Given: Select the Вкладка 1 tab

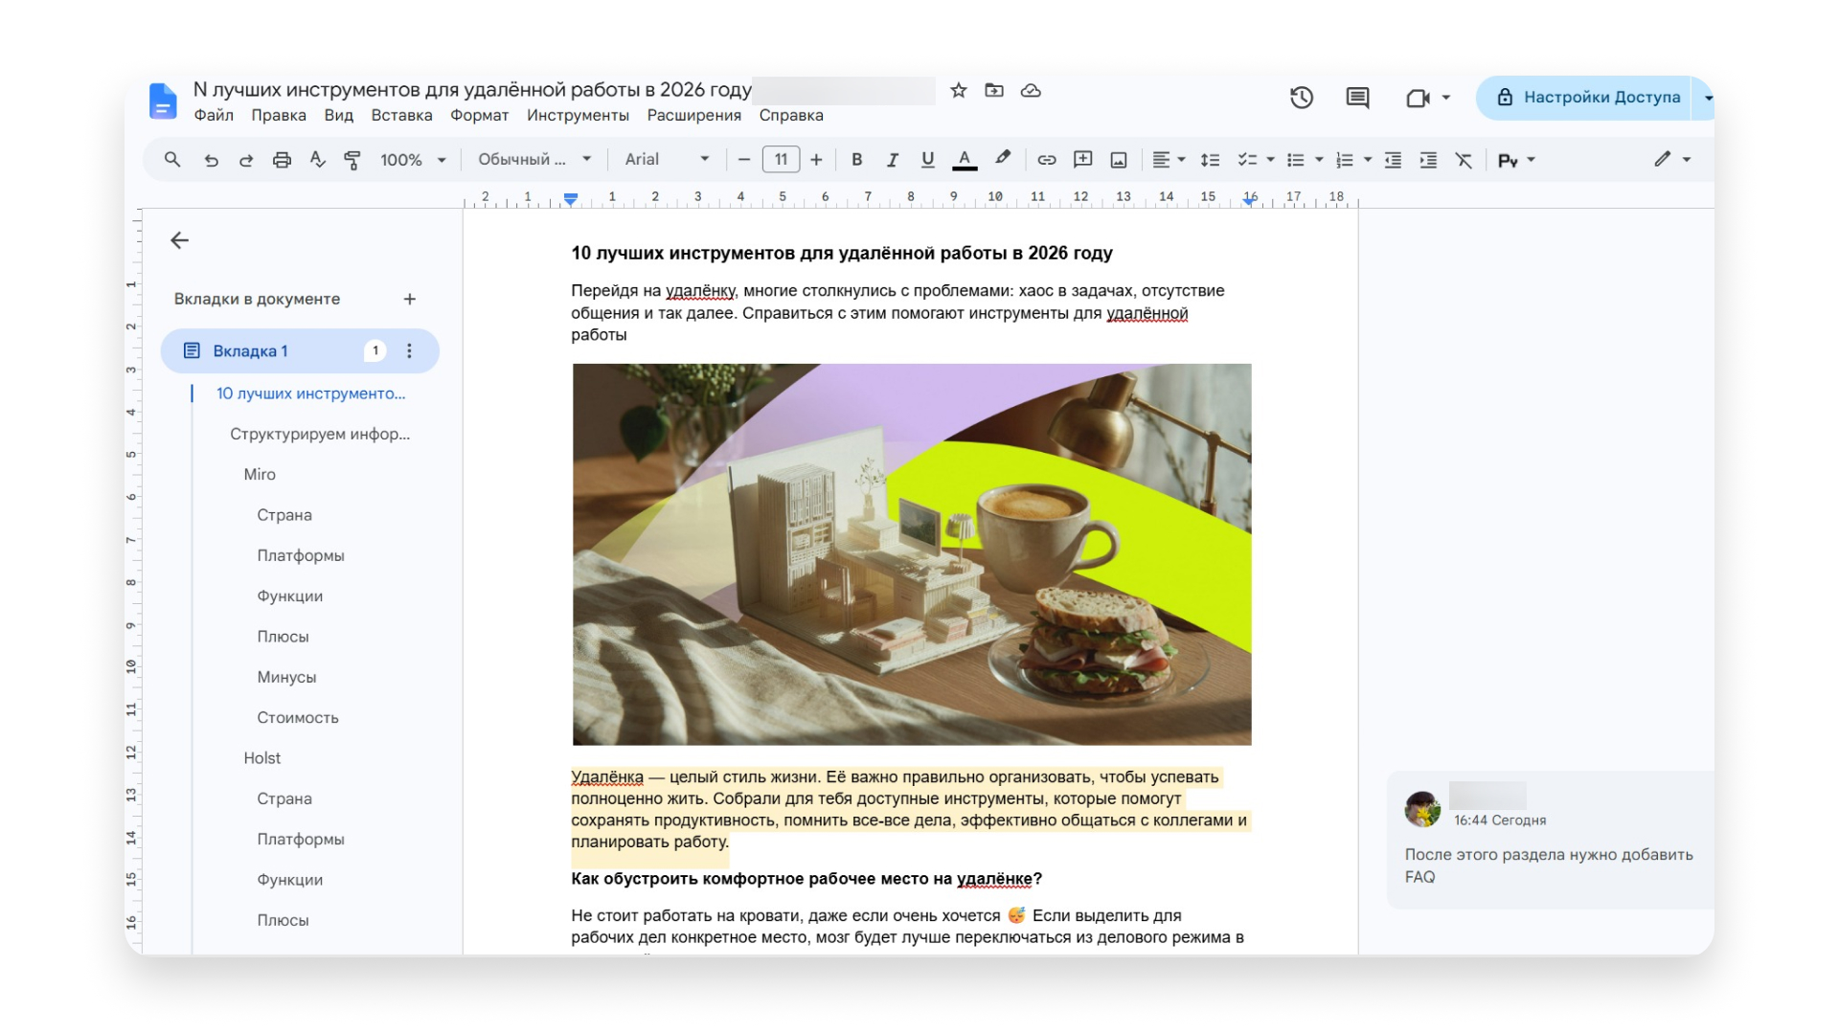Looking at the screenshot, I should tap(300, 350).
